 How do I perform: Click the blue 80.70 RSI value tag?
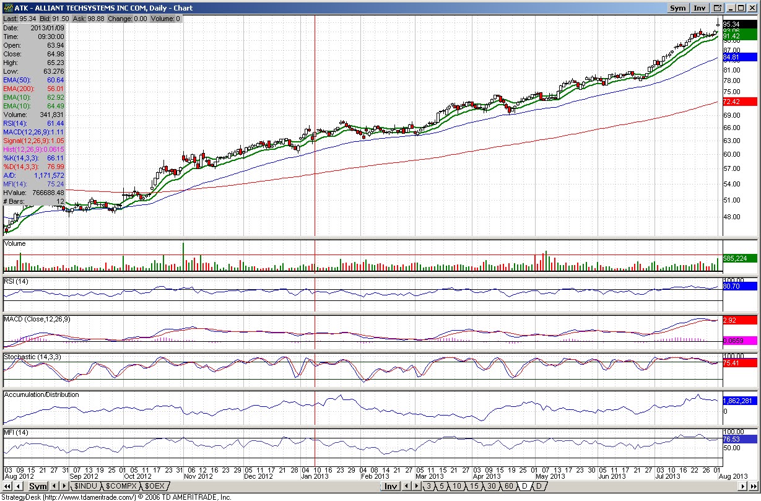pyautogui.click(x=740, y=286)
